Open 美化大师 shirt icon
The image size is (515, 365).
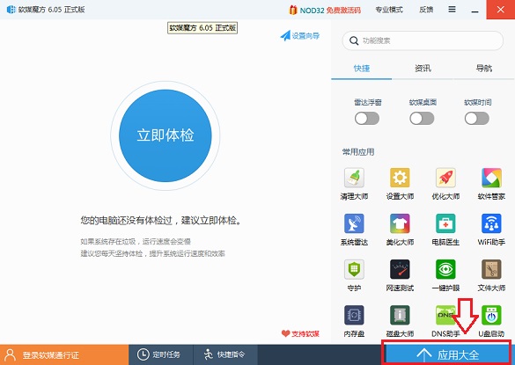pyautogui.click(x=400, y=223)
